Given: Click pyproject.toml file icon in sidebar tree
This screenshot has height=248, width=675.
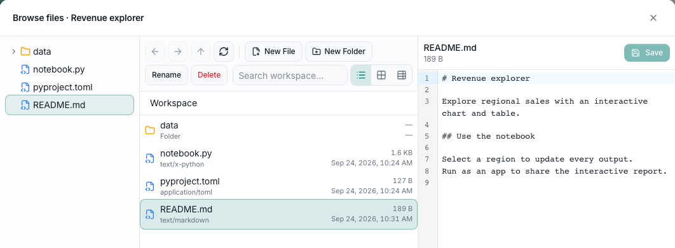Looking at the screenshot, I should click(x=25, y=87).
